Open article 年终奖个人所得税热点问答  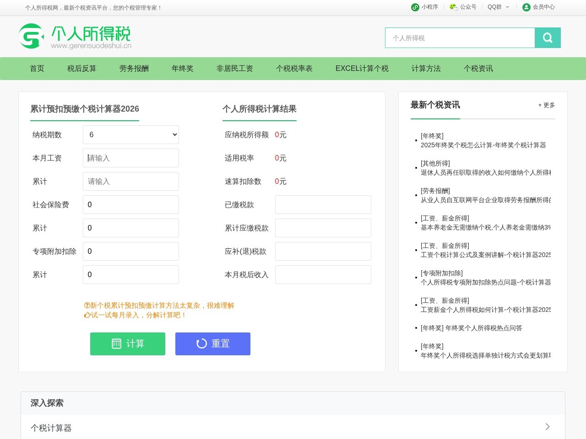click(484, 328)
